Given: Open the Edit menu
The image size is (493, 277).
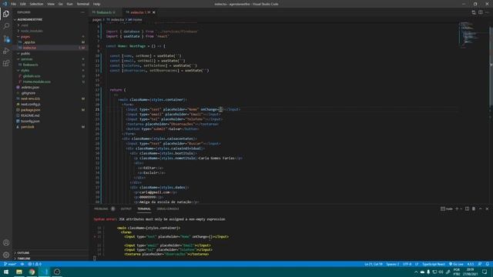Looking at the screenshot, I should tap(23, 4).
